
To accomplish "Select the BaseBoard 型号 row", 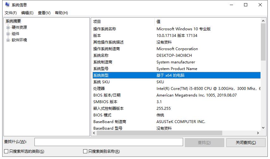I will (x=176, y=128).
